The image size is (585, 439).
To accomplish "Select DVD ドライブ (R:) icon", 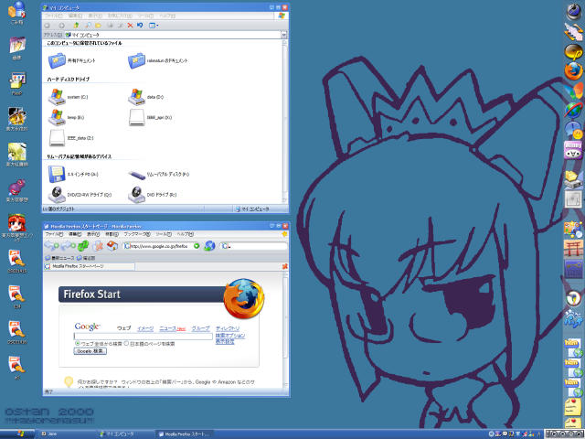I will pos(136,195).
